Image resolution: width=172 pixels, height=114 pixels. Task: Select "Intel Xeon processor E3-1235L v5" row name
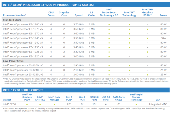[23, 74]
